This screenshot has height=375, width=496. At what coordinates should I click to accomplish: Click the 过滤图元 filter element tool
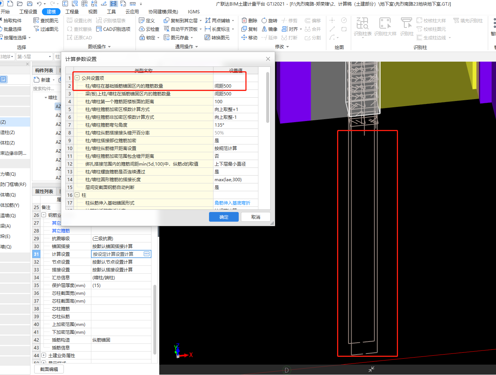pyautogui.click(x=46, y=29)
